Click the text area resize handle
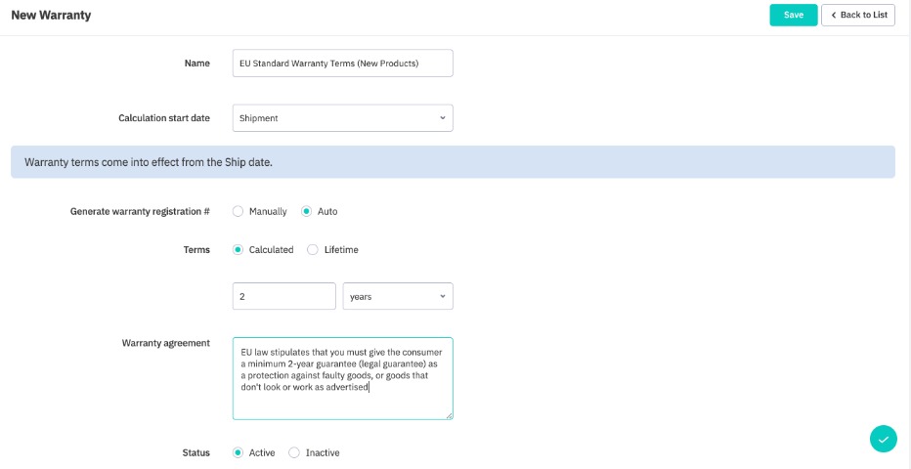The height and width of the screenshot is (469, 911). point(449,415)
